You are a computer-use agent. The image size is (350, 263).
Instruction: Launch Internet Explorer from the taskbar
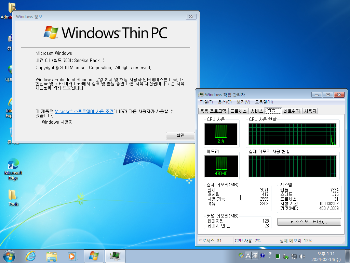point(30,256)
